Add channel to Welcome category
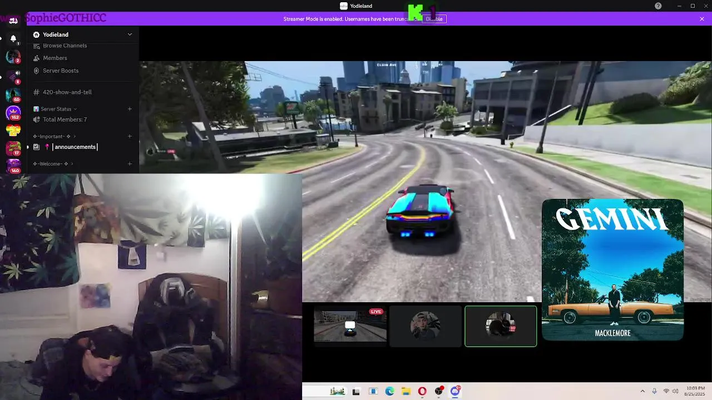Viewport: 712px width, 400px height. pyautogui.click(x=130, y=164)
